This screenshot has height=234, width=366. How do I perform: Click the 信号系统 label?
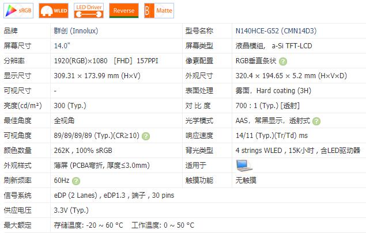(x=17, y=195)
